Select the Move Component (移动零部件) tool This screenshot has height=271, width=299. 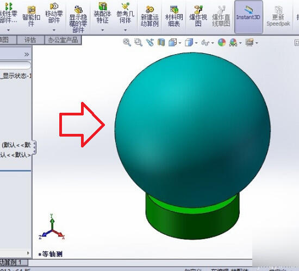(x=54, y=13)
